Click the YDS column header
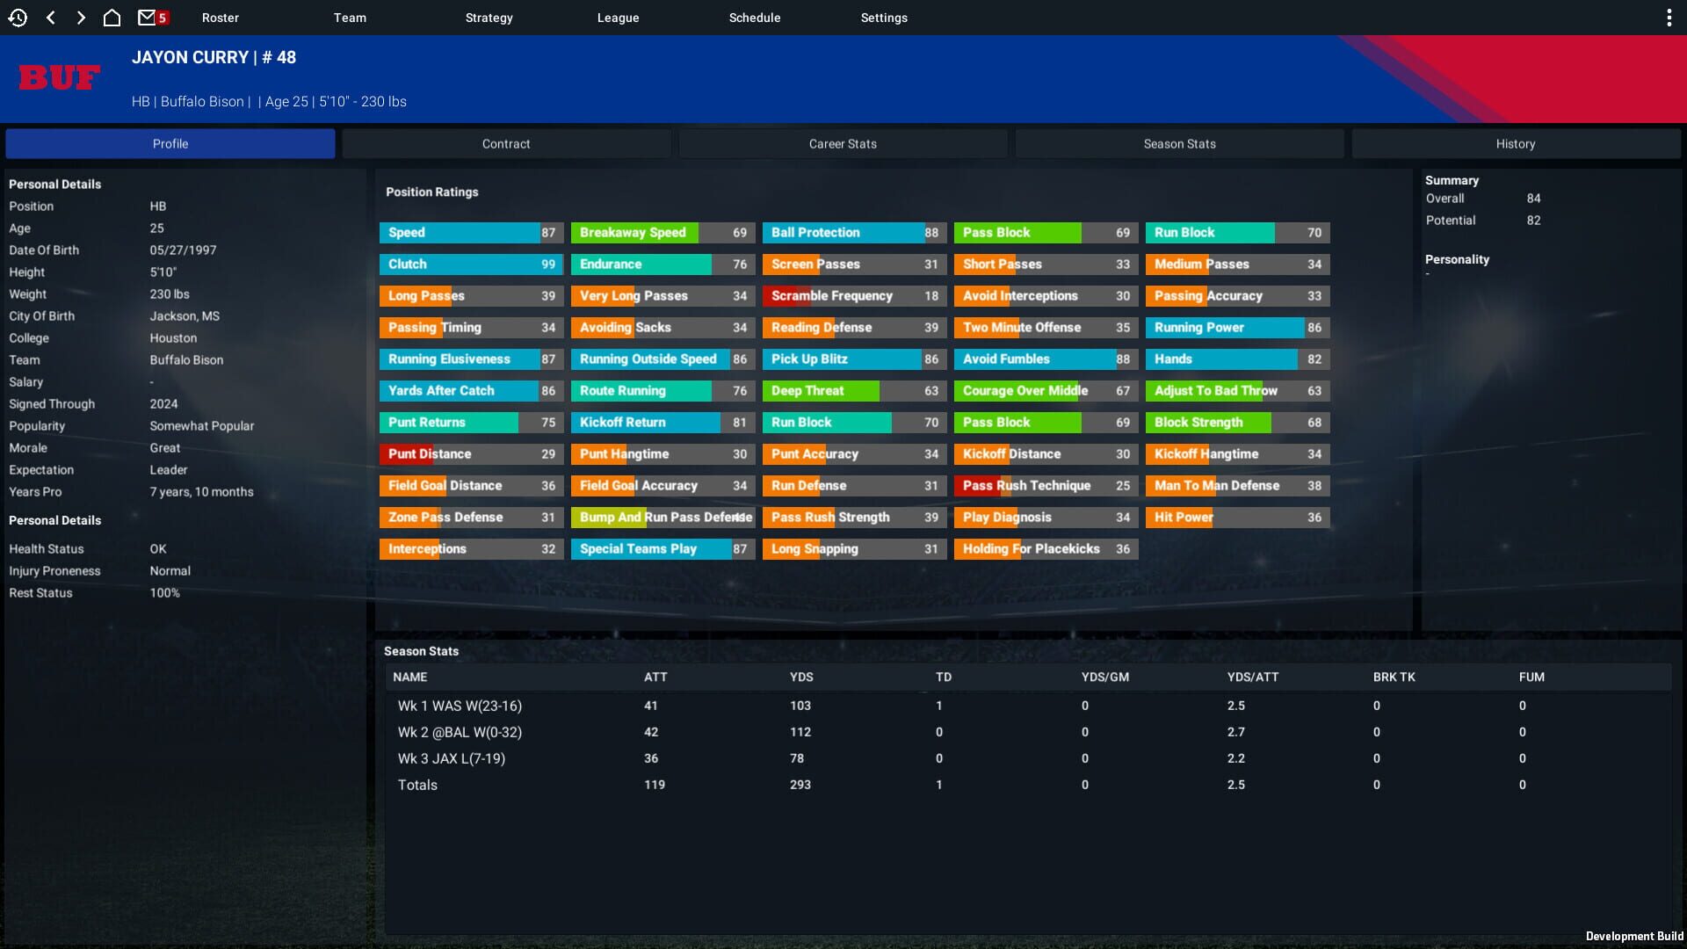Viewport: 1687px width, 949px height. [800, 677]
